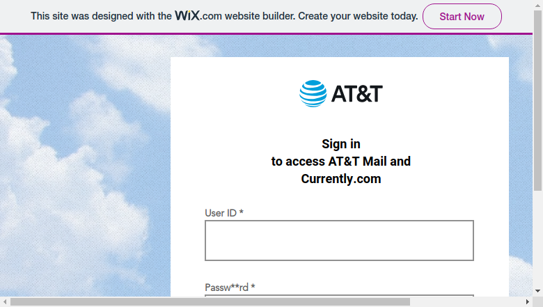Click the Passw**rd field label

tap(230, 288)
